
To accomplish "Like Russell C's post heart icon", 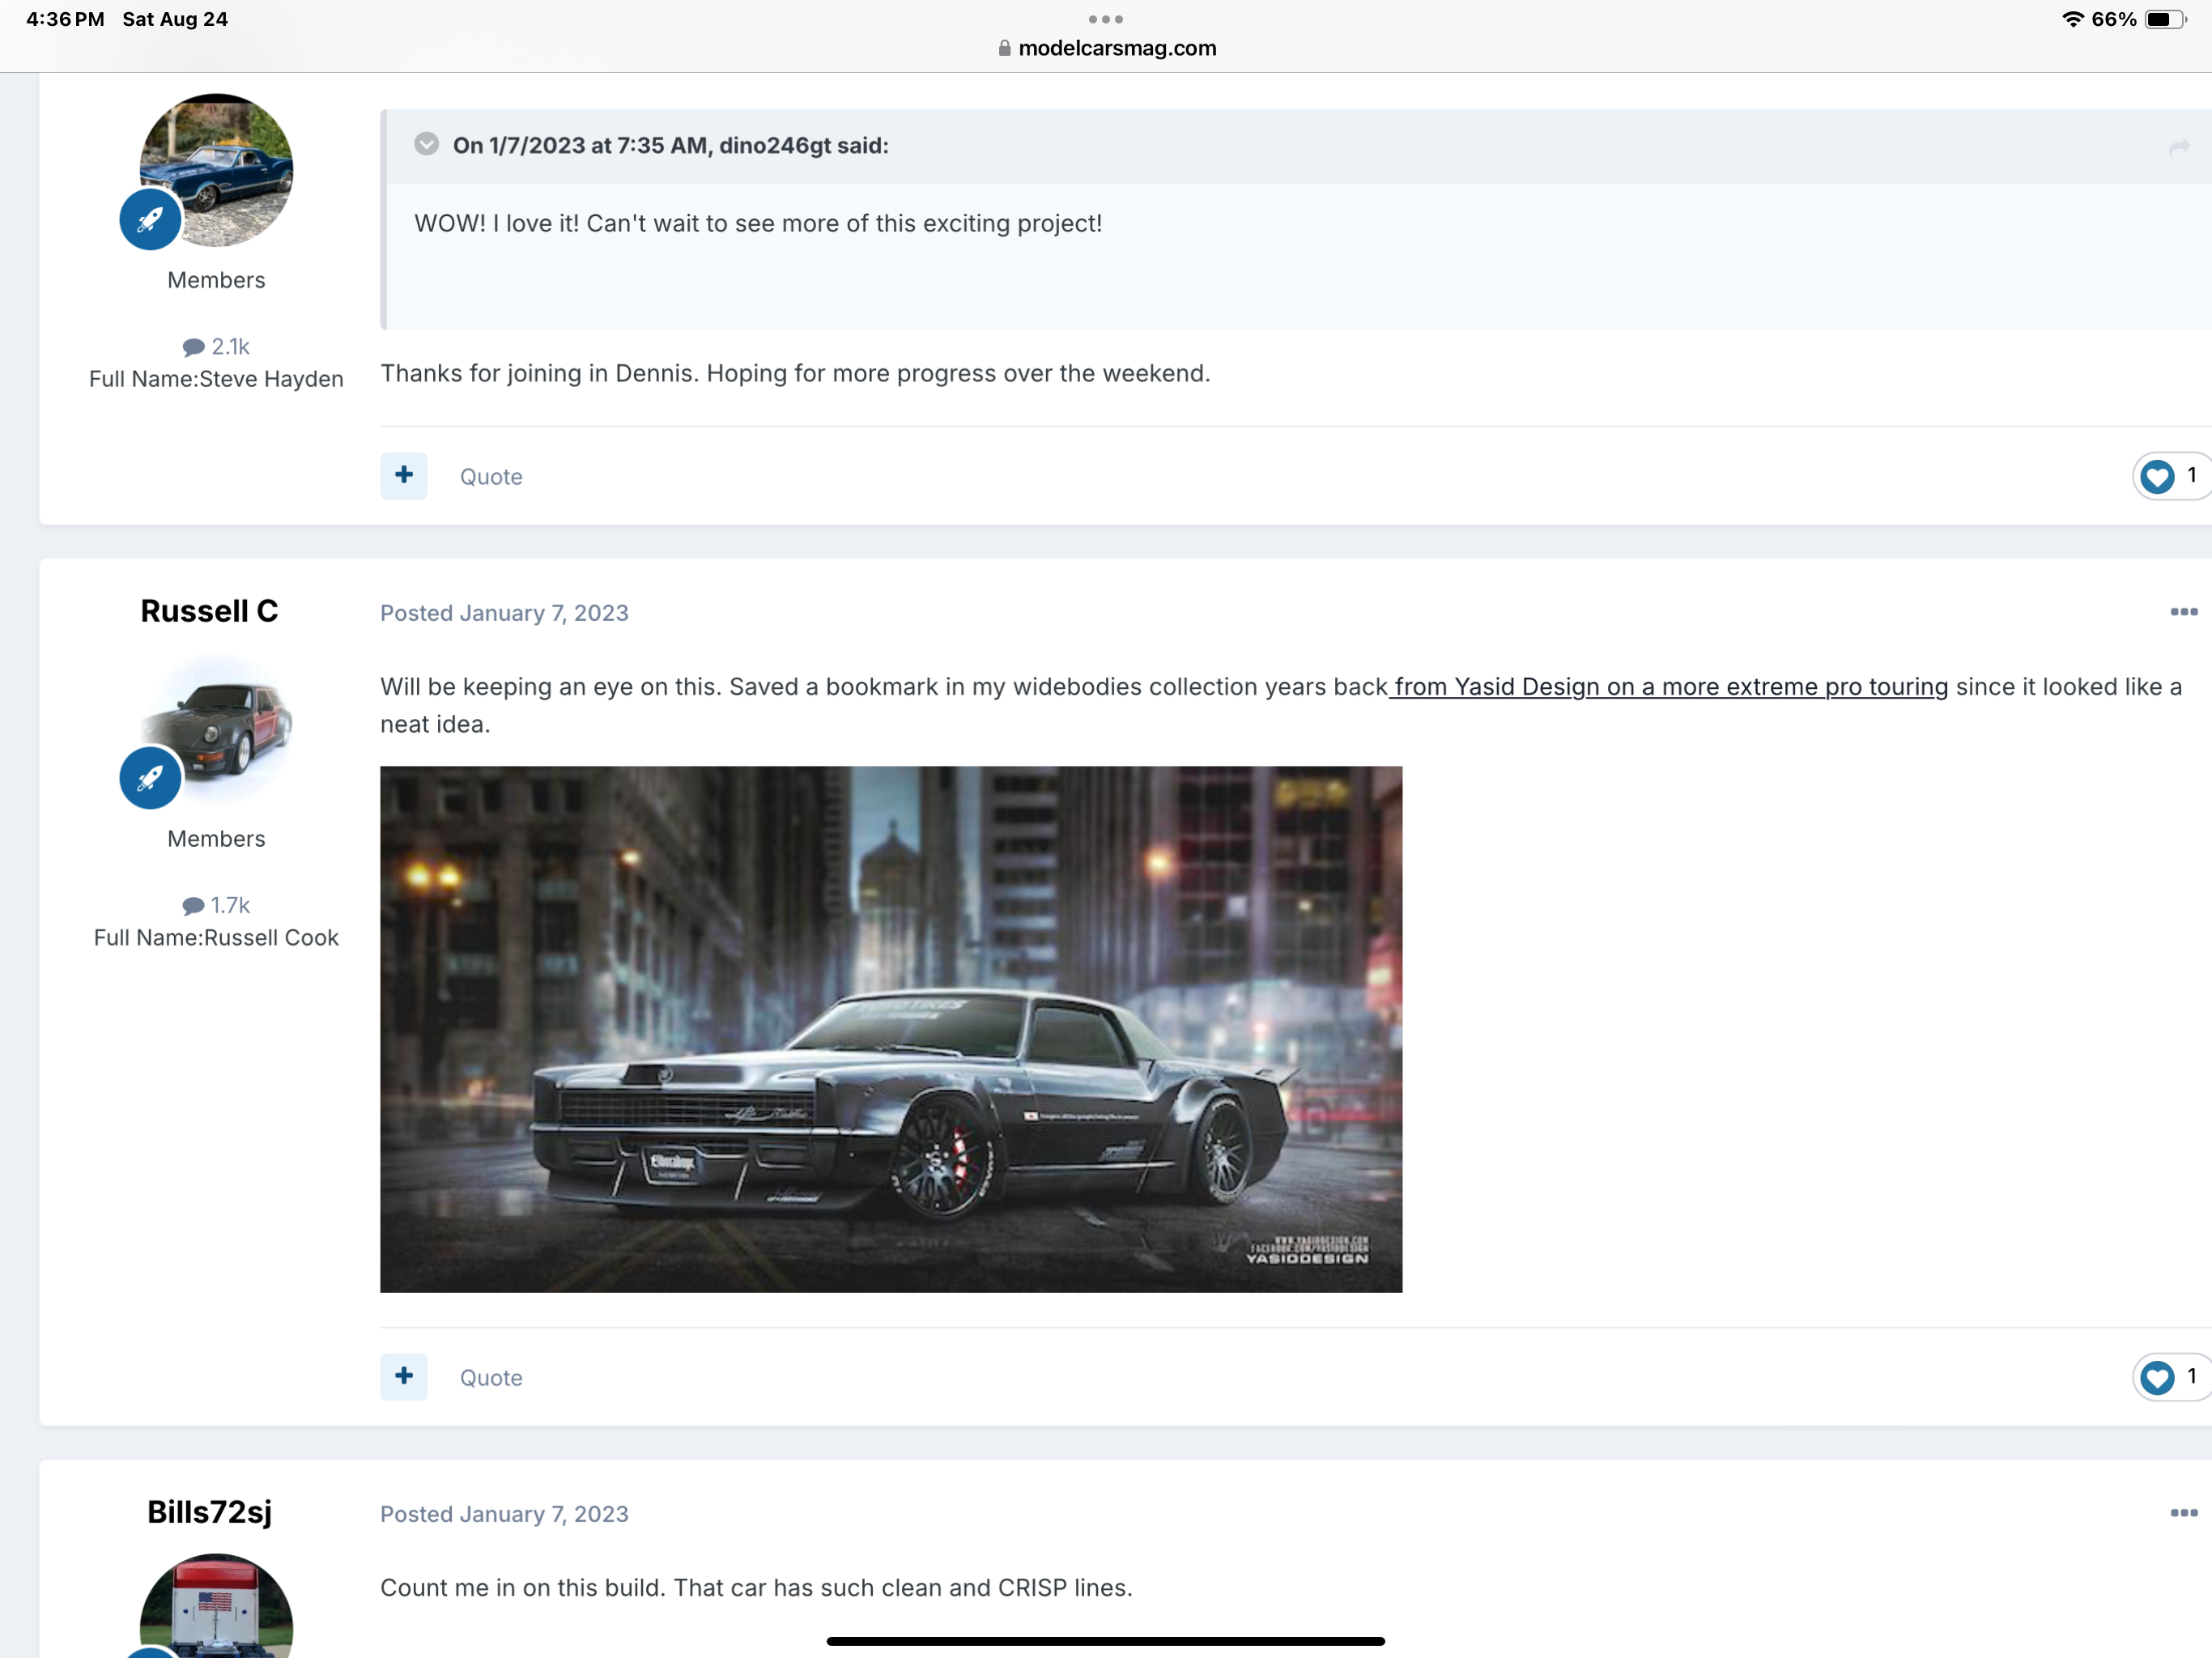I will point(2157,1377).
